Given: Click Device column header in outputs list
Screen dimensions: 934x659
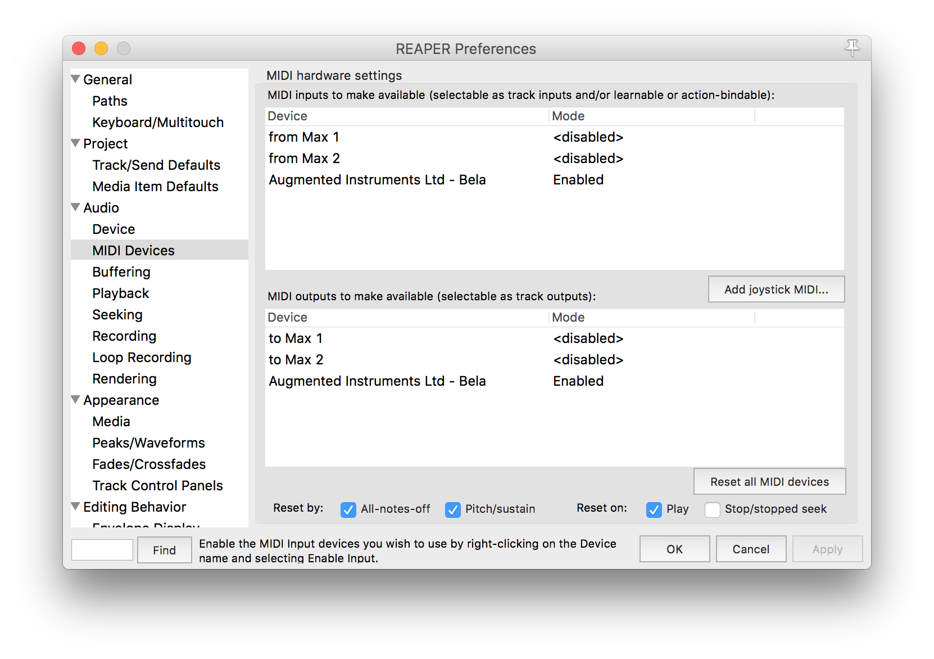Looking at the screenshot, I should click(407, 318).
